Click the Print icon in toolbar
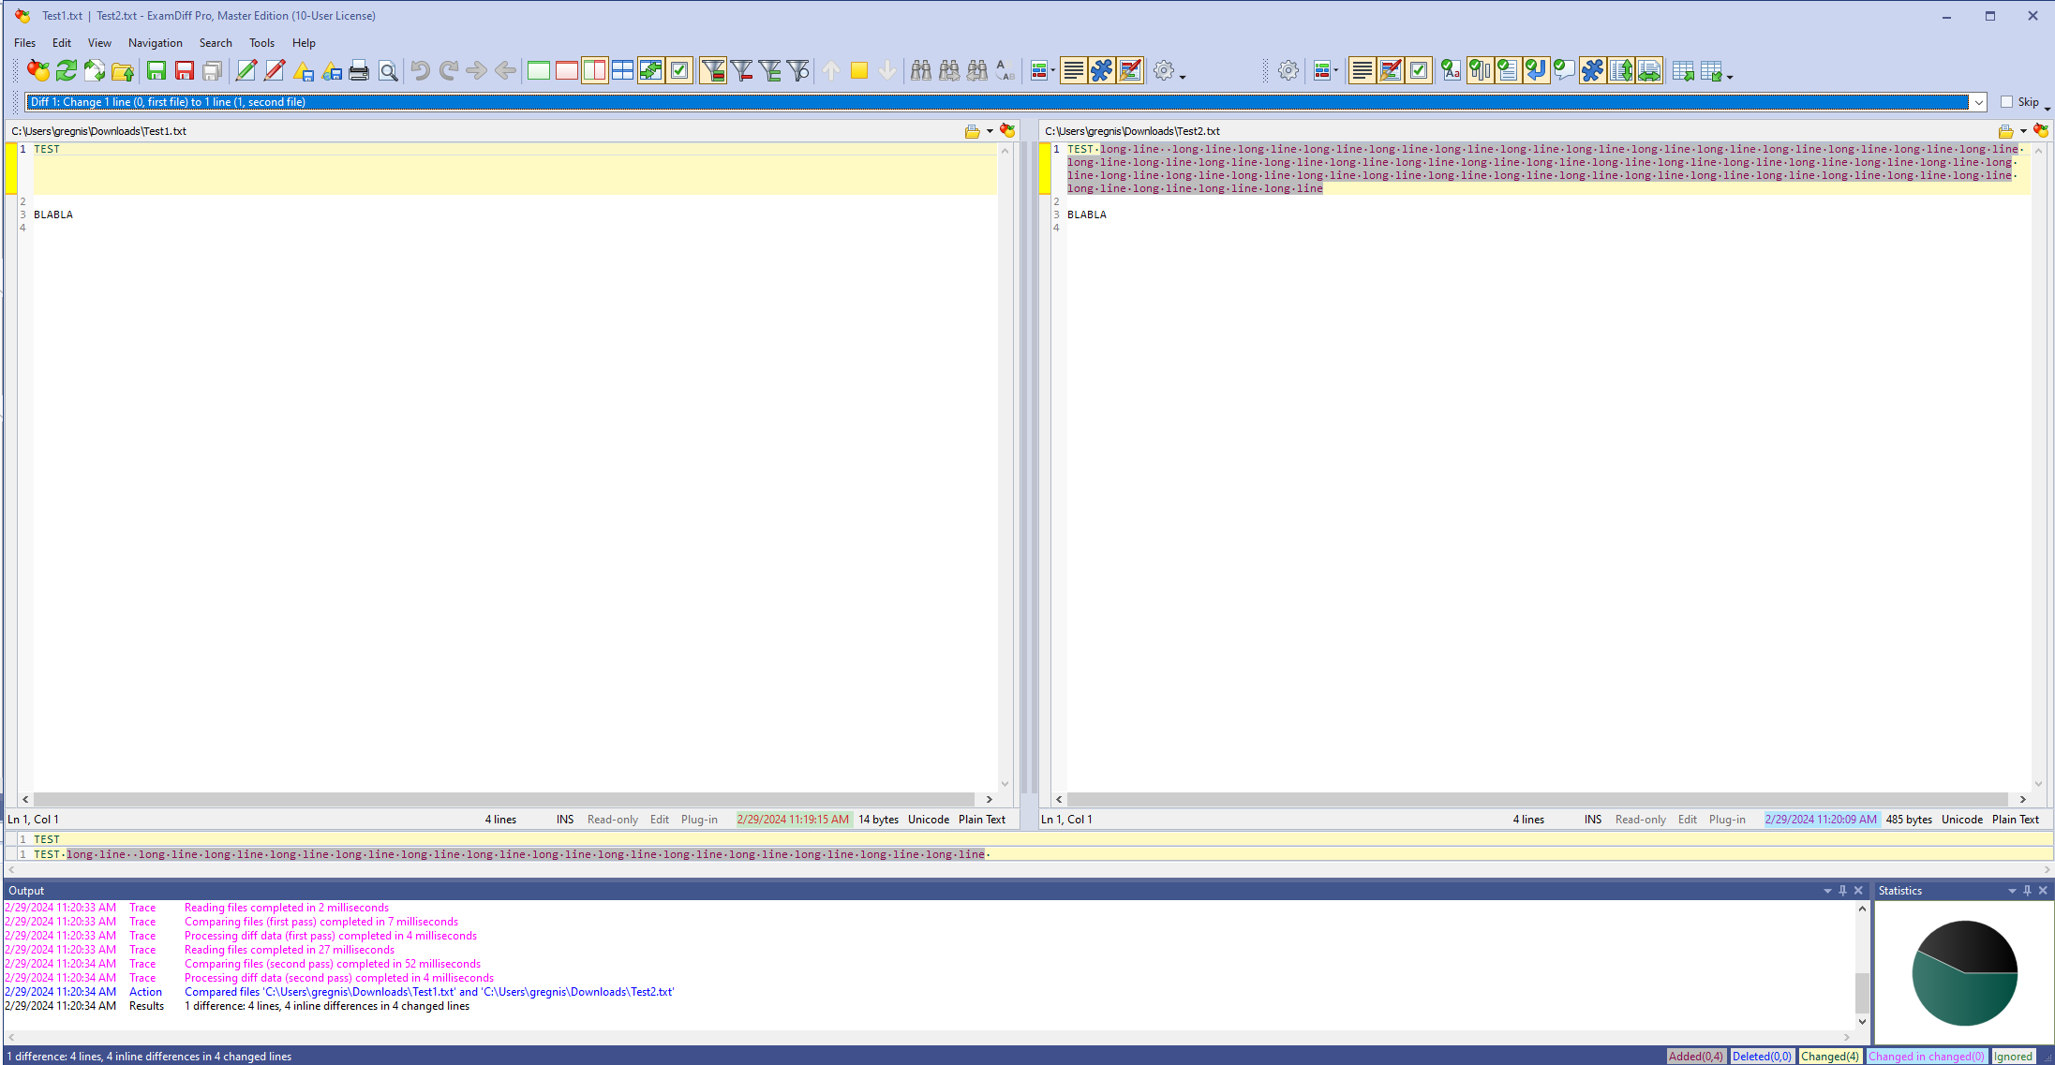Screen dimensions: 2055x1065 point(359,70)
